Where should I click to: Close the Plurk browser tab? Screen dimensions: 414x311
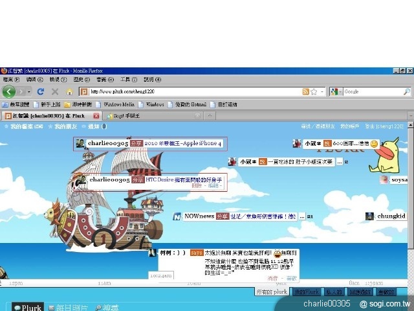[x=98, y=116]
